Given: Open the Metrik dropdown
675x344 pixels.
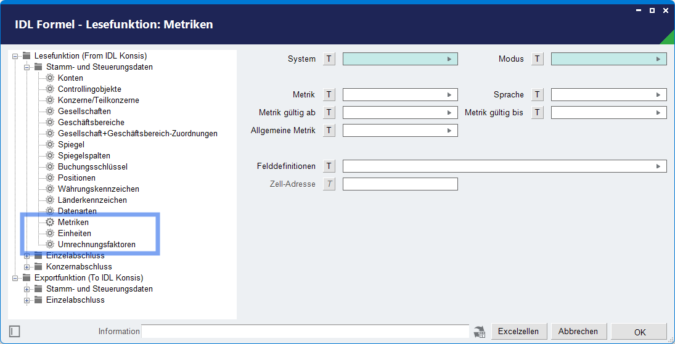Looking at the screenshot, I should coord(449,95).
